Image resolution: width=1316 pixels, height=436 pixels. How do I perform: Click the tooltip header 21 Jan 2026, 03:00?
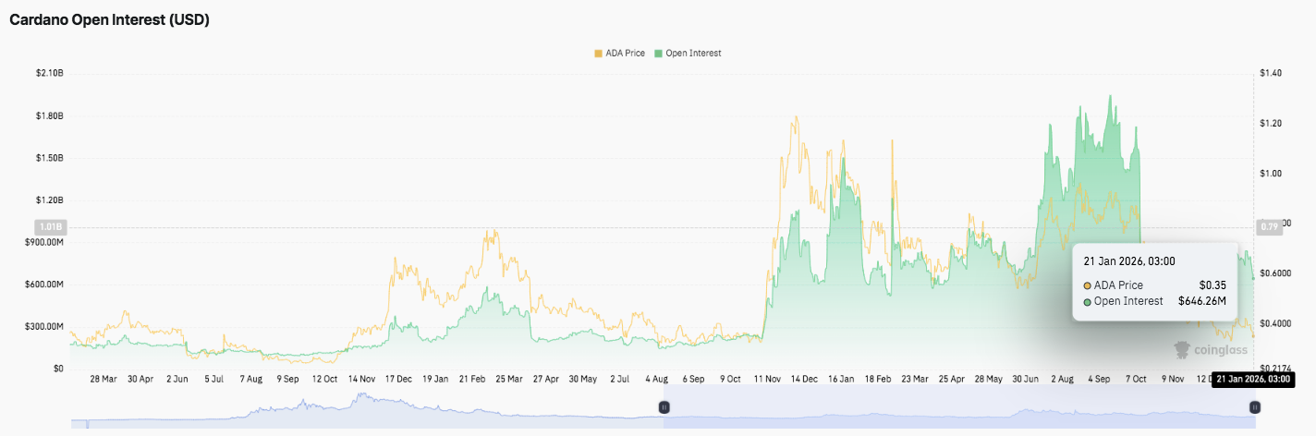click(1127, 260)
